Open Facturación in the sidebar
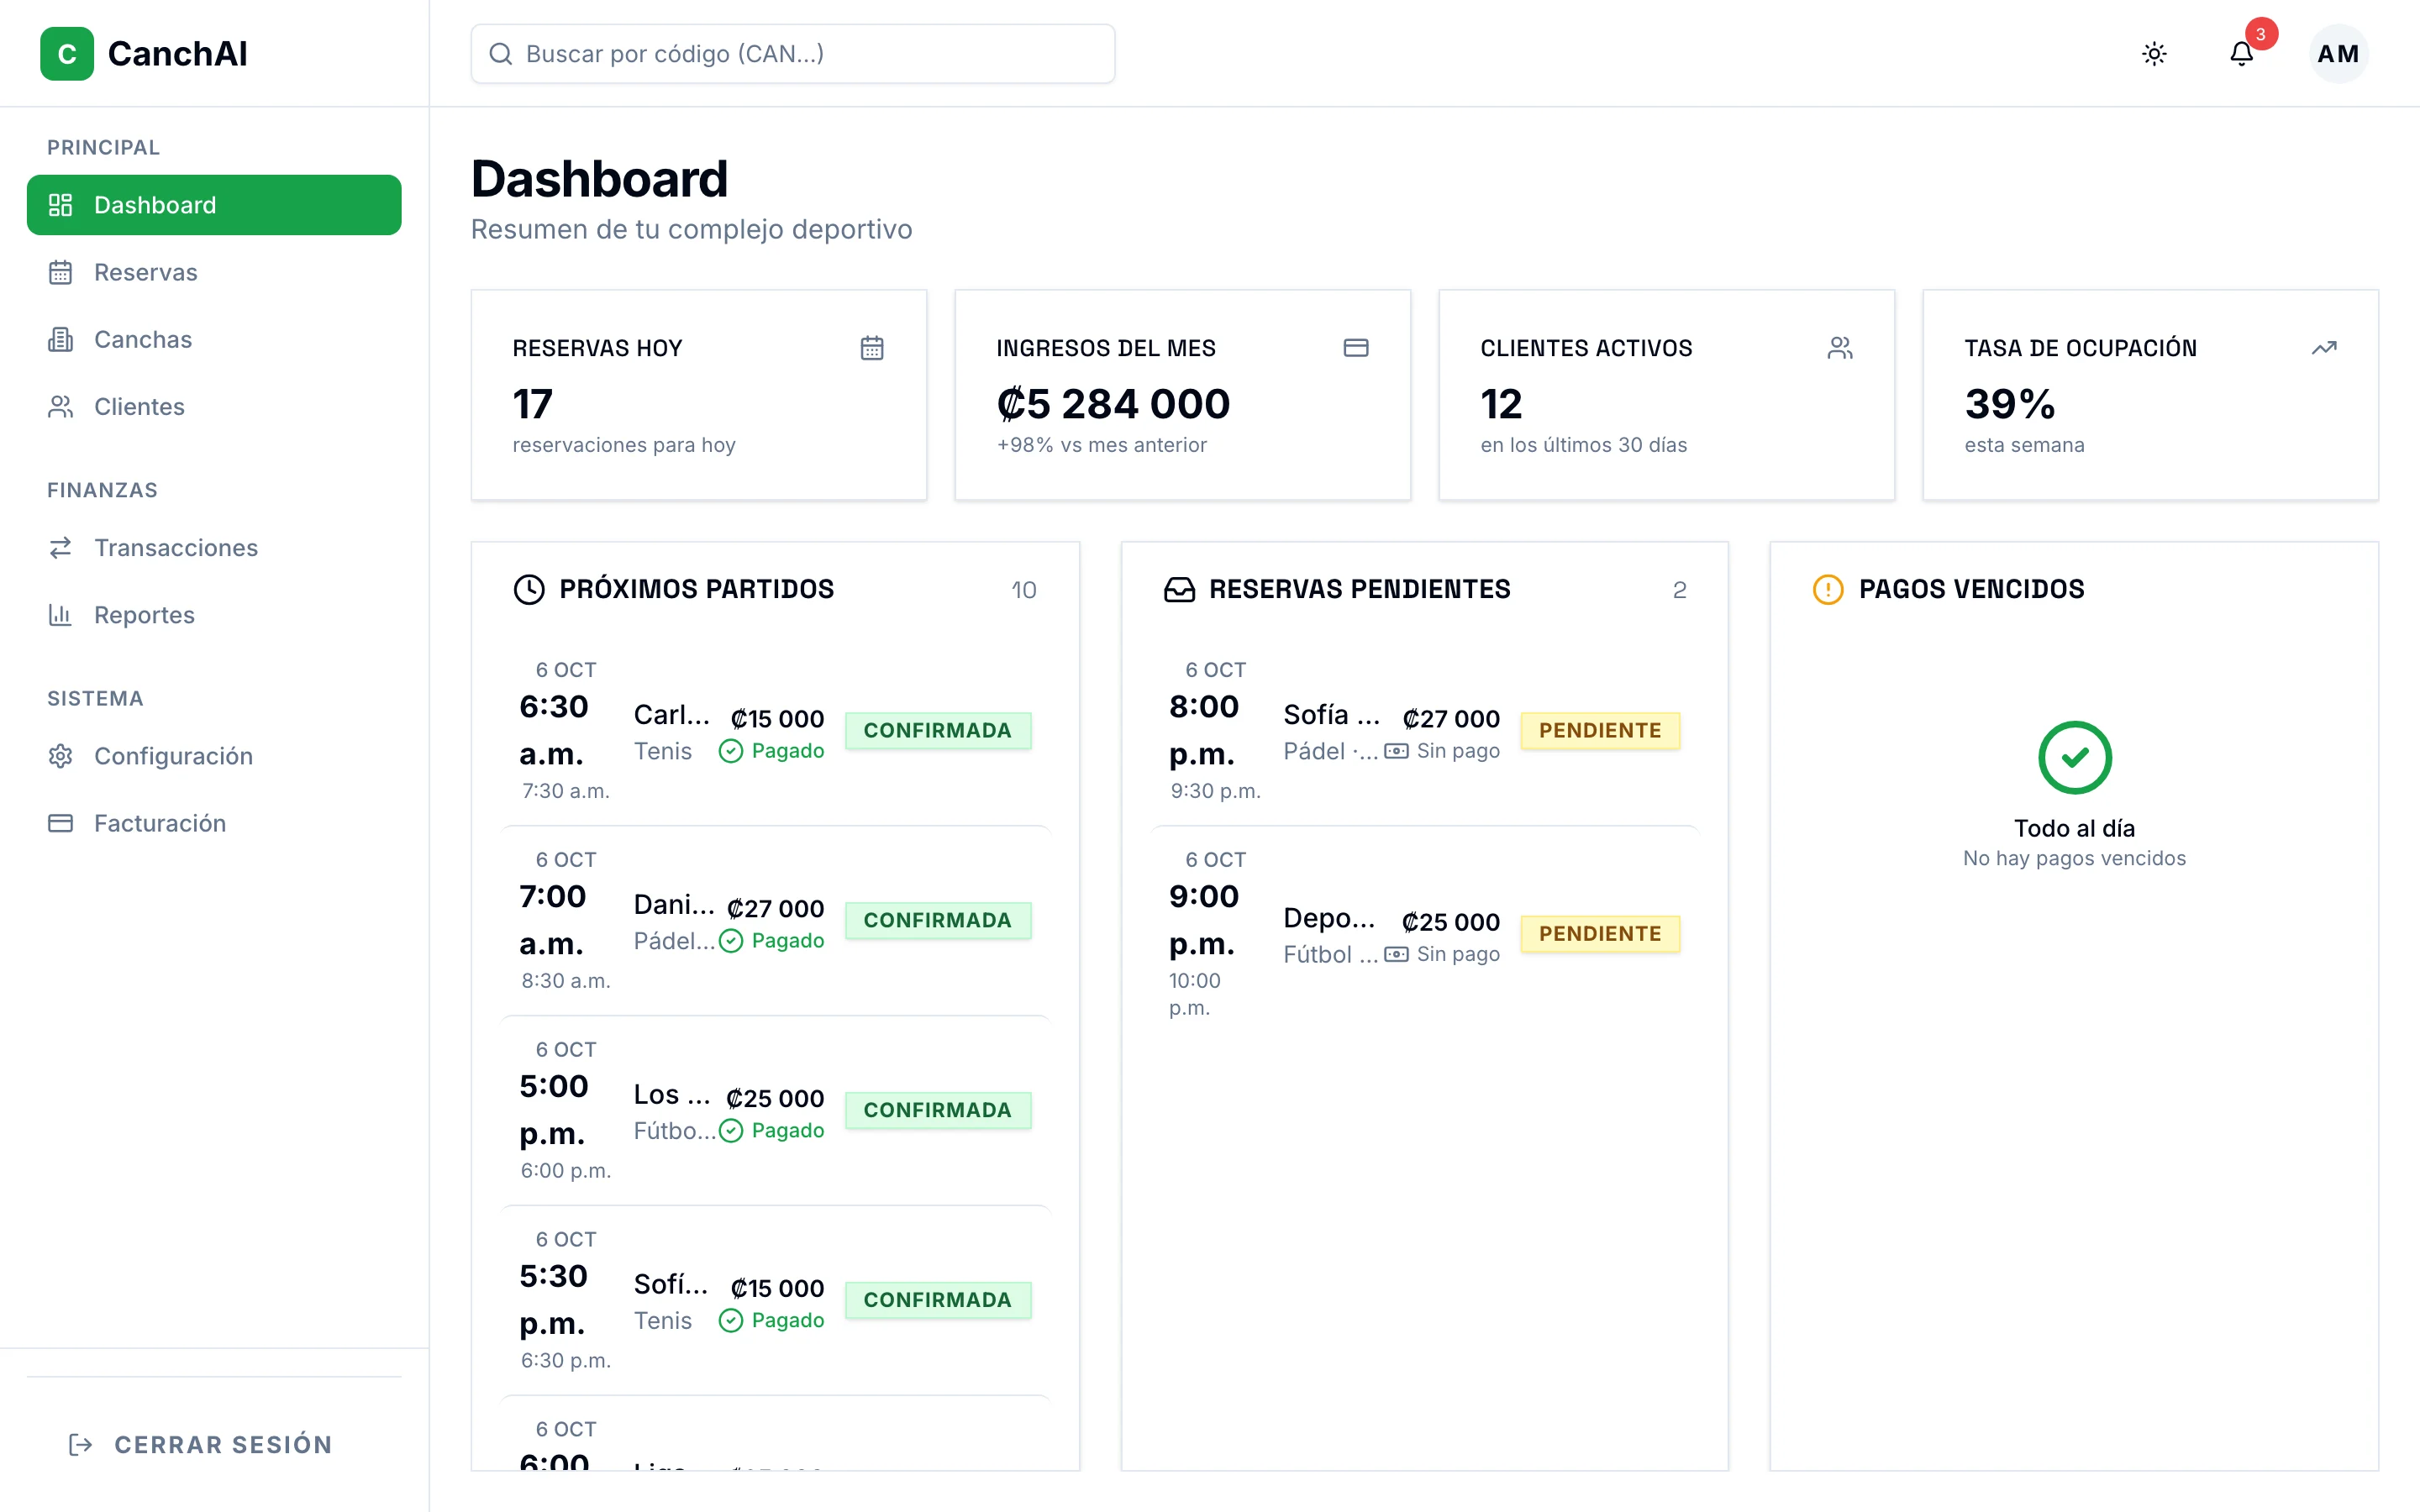 coord(214,823)
